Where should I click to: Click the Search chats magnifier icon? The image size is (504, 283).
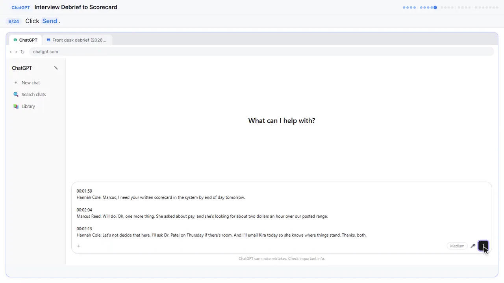pos(16,94)
